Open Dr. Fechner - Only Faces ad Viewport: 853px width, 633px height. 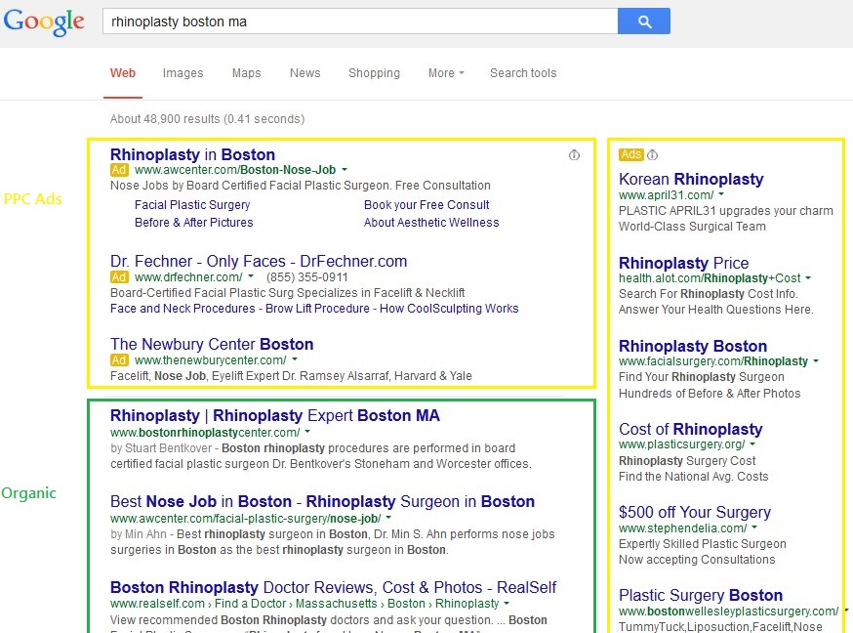[x=259, y=261]
